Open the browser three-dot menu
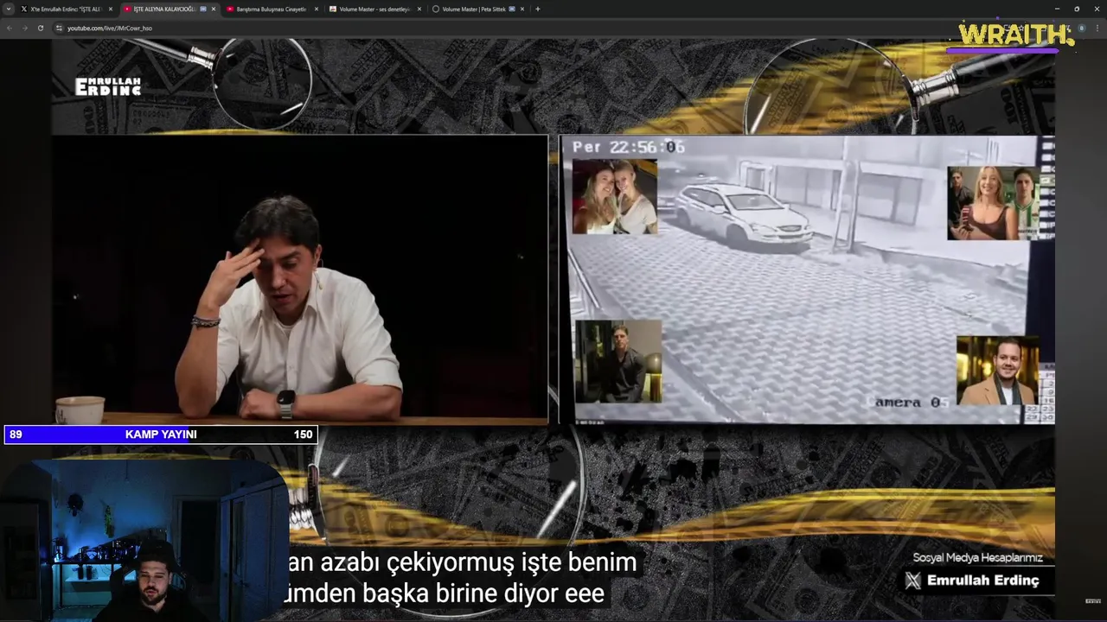Viewport: 1107px width, 622px height. coord(1096,28)
